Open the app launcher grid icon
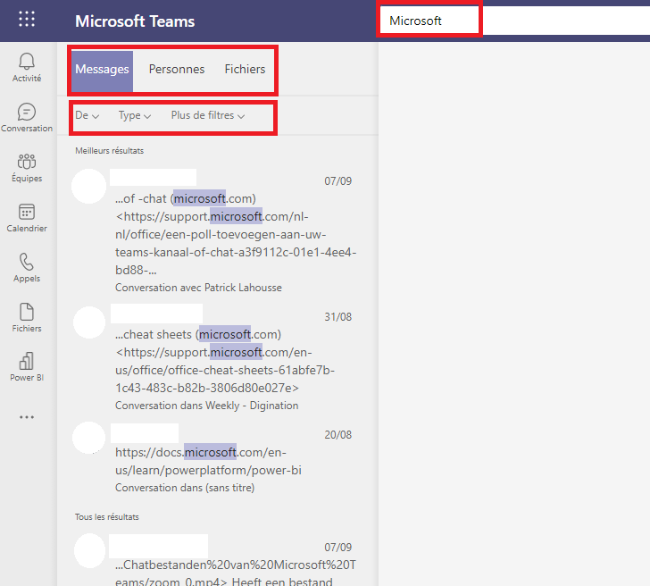This screenshot has height=586, width=650. [27, 19]
